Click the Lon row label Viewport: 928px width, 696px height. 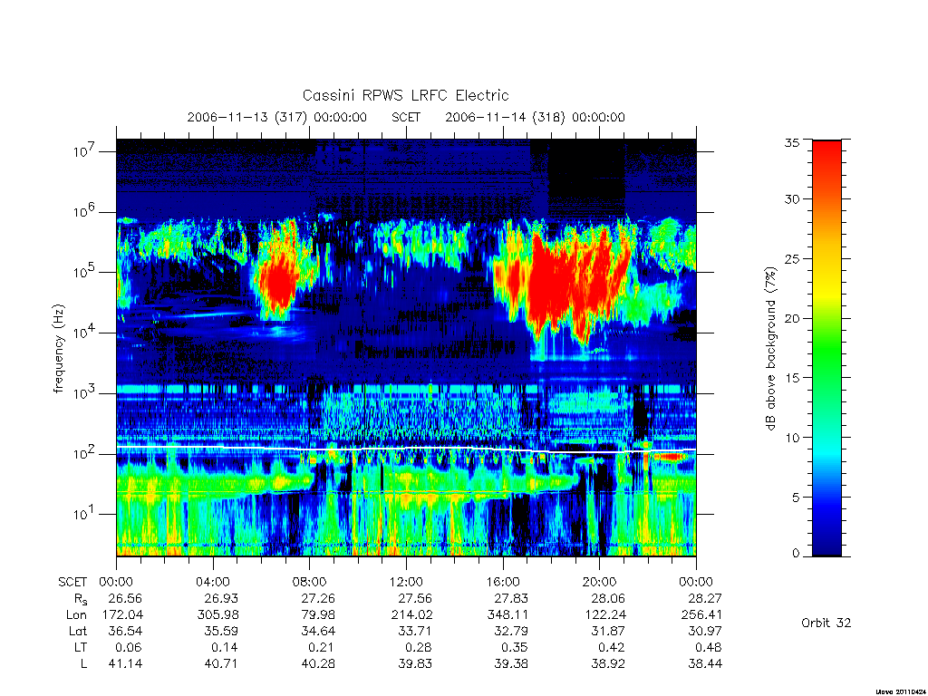76,615
